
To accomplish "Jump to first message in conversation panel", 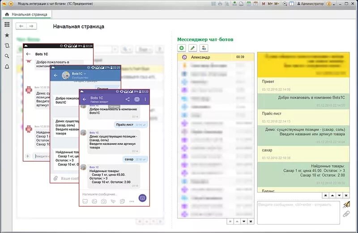I will point(326,195).
